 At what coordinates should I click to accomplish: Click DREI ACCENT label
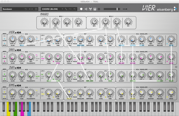[121, 63]
